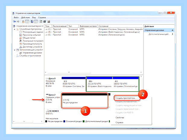The image size is (187, 140).
Task: Click the Расположение column header
Action: point(60,26)
